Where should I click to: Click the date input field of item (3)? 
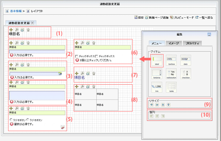[x=34, y=74]
